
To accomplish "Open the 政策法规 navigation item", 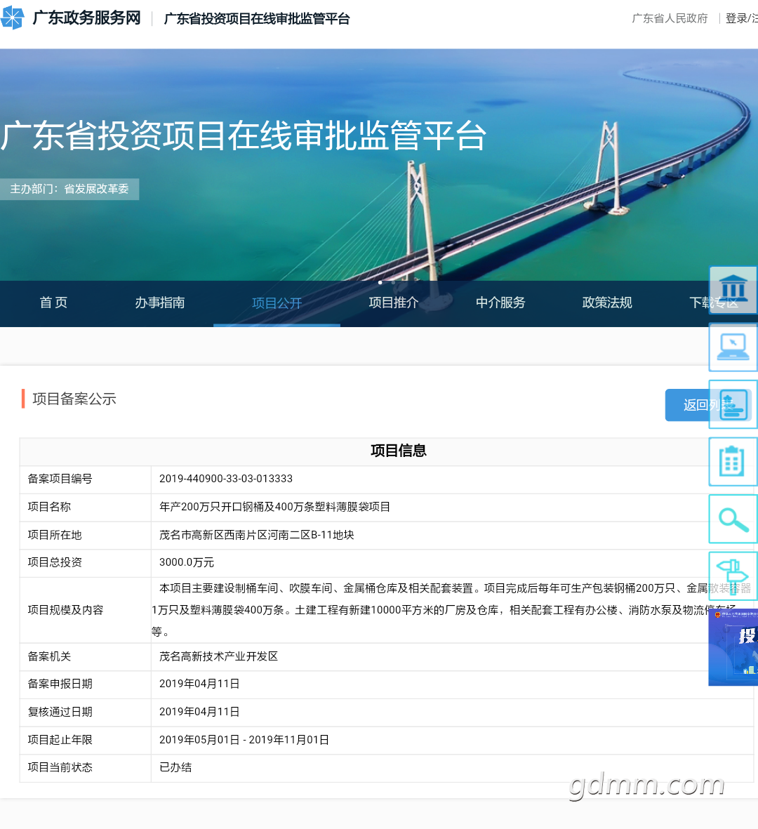I will point(607,303).
